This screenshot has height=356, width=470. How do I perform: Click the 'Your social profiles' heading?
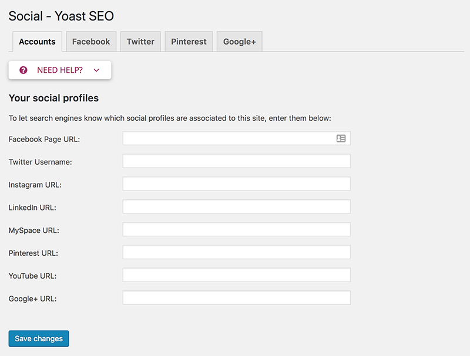[x=53, y=98]
